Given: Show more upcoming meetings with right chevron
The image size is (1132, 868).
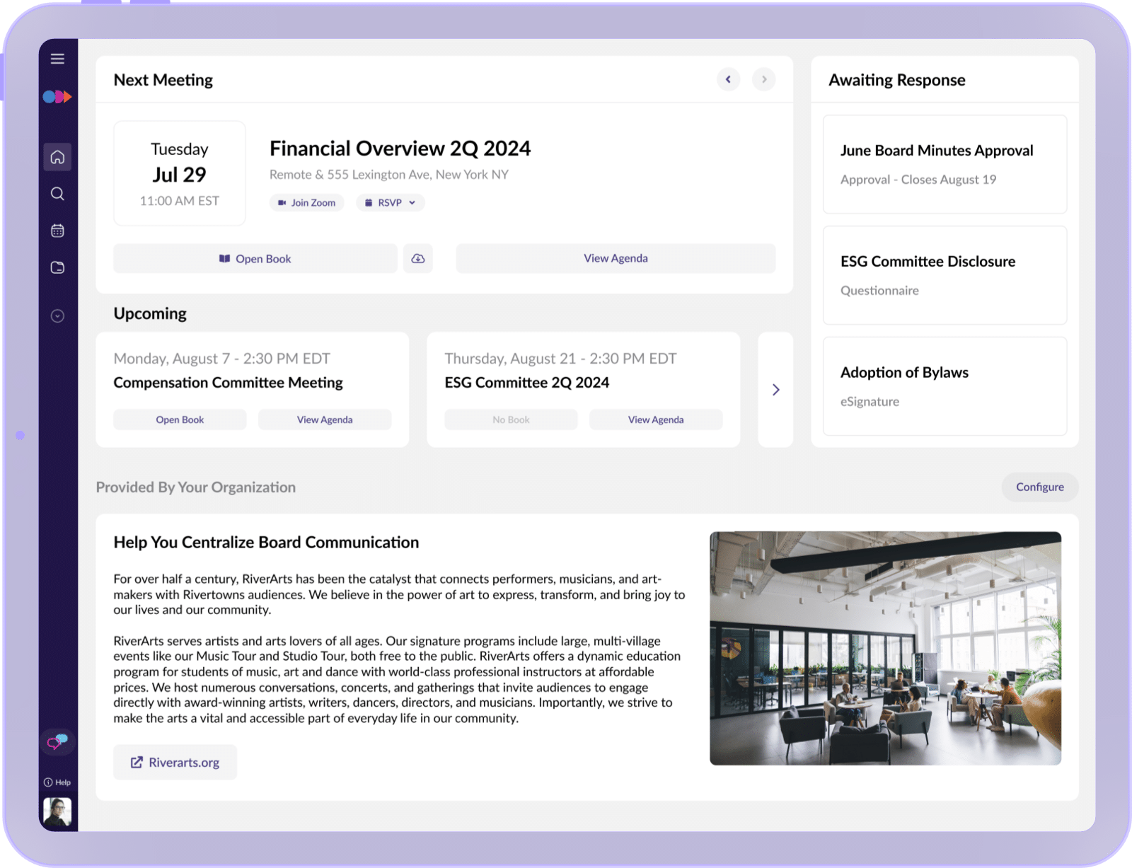Looking at the screenshot, I should click(775, 390).
